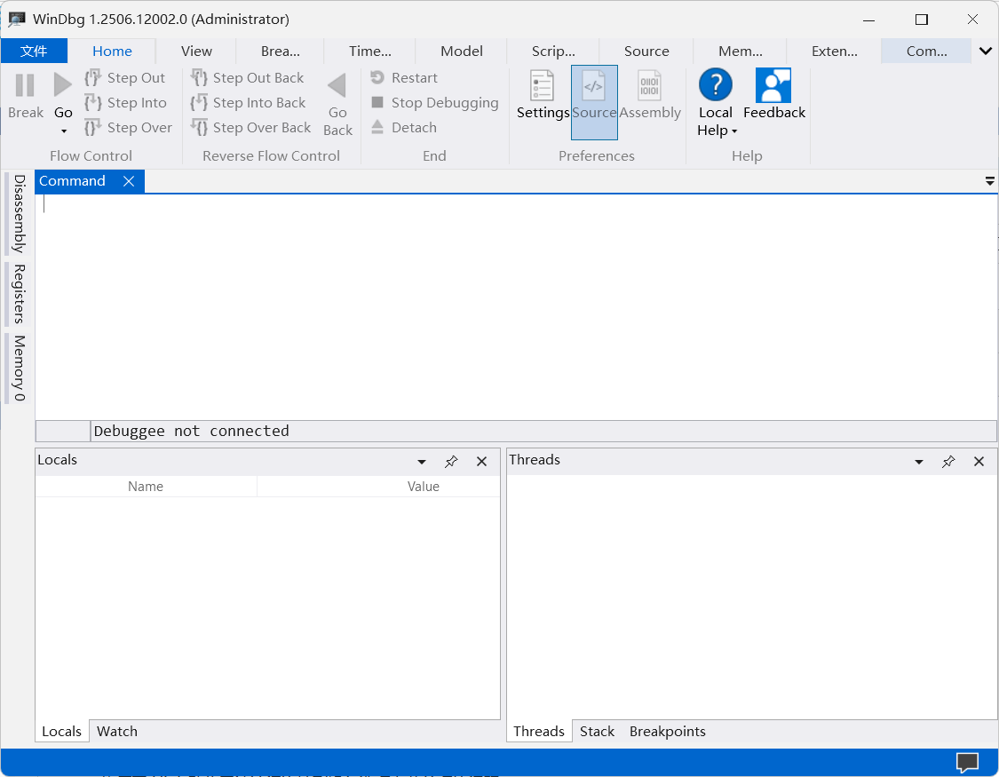Click the Go play icon
The image size is (999, 777).
[62, 85]
